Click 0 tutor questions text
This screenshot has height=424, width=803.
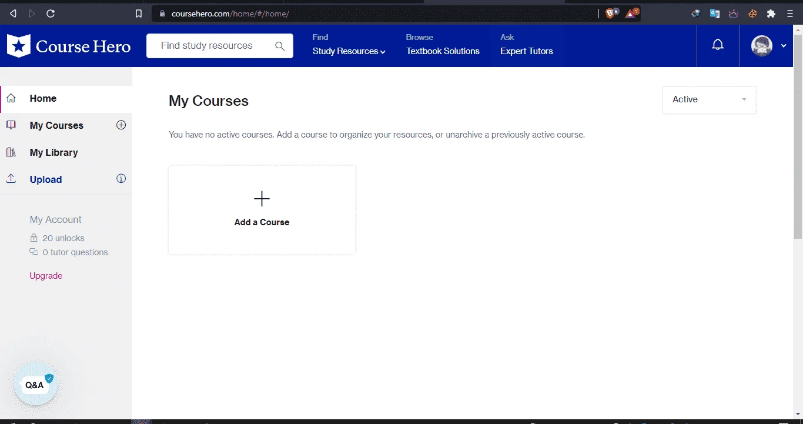tap(75, 252)
